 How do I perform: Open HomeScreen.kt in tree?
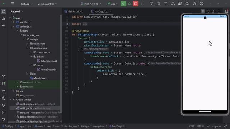pyautogui.click(x=47, y=70)
